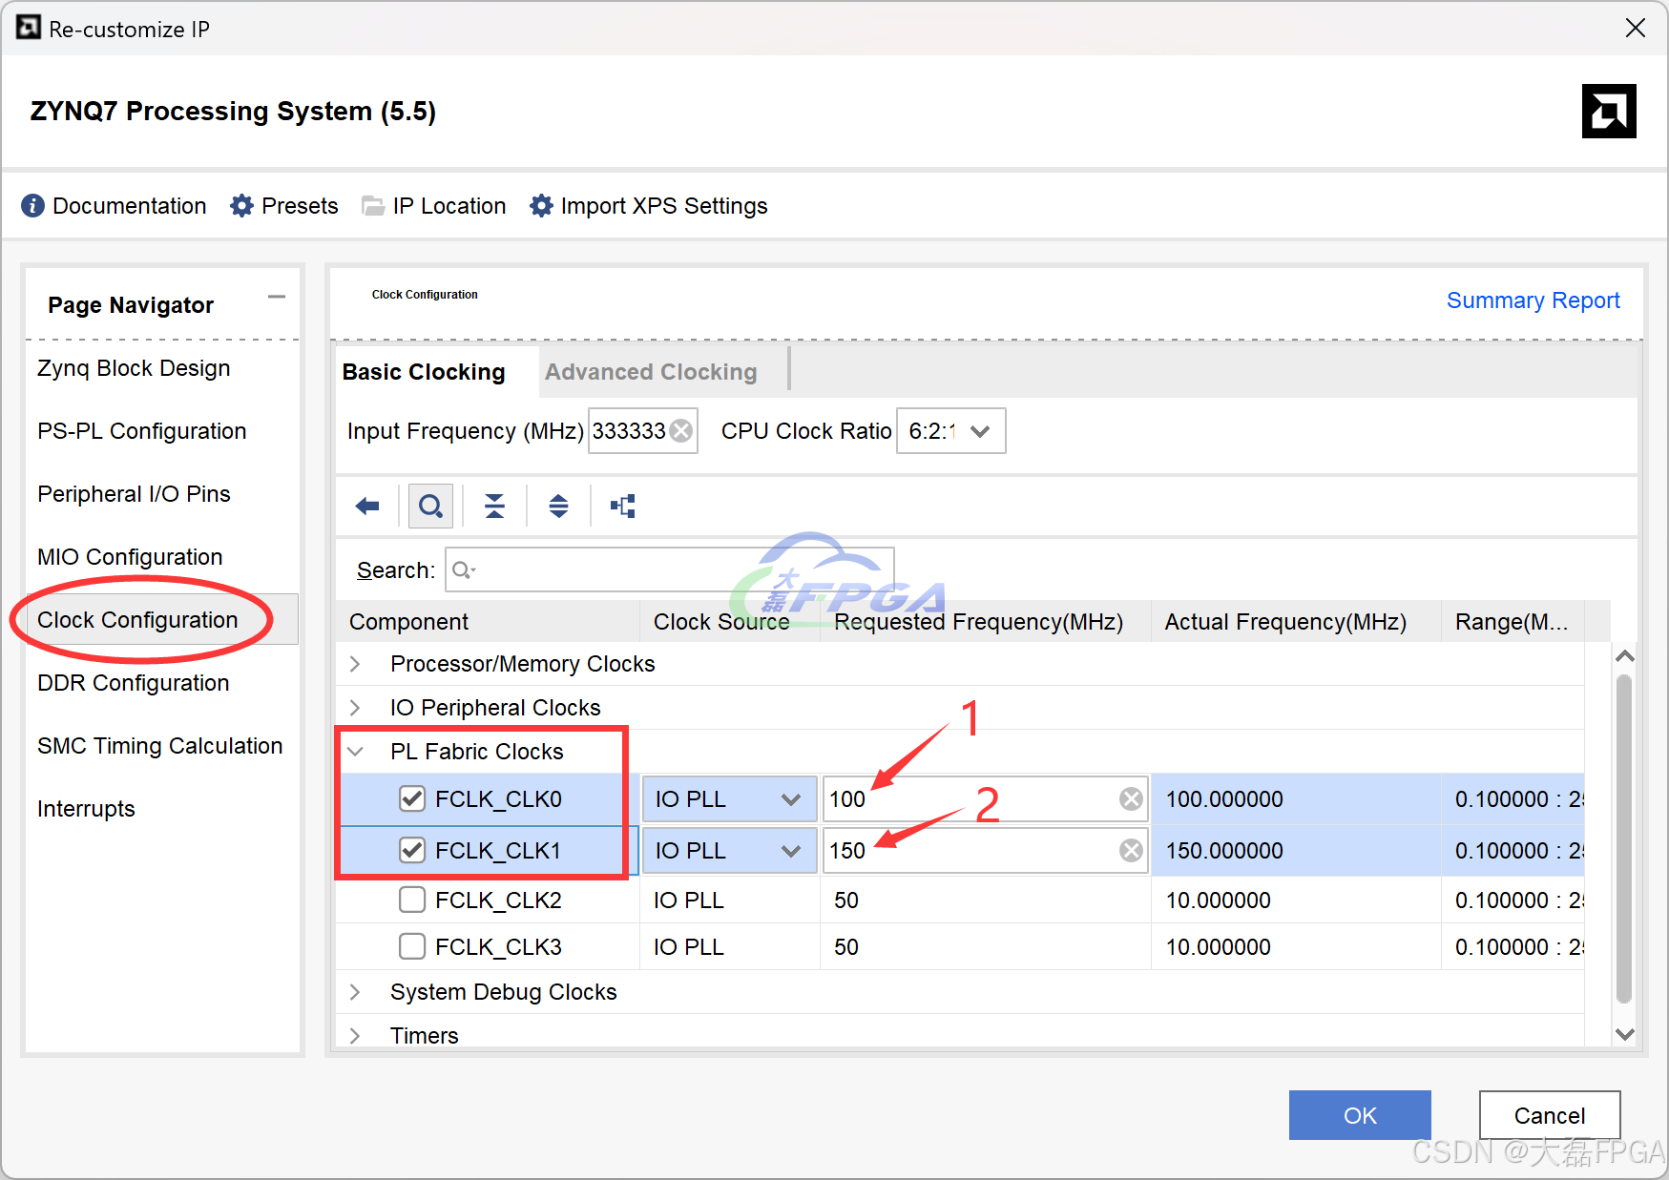Screen dimensions: 1669x1180
Task: Switch to Advanced Clocking tab
Action: [x=651, y=372]
